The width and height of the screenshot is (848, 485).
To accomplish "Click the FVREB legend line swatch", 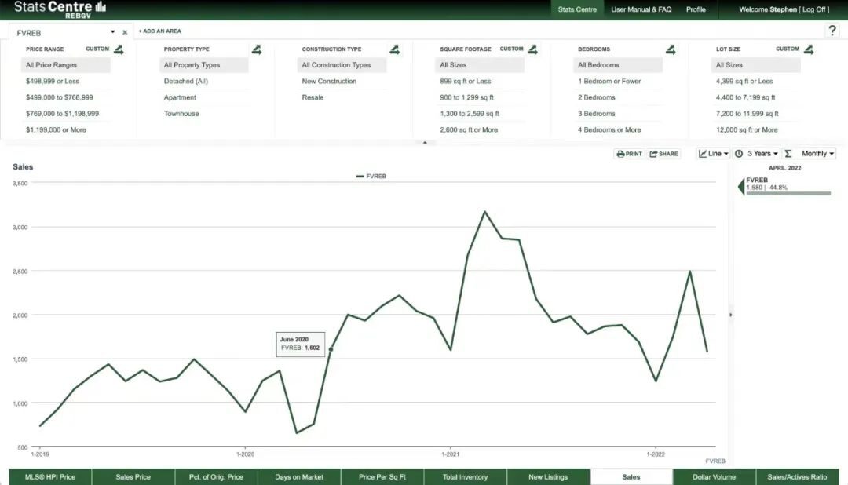I will point(360,177).
